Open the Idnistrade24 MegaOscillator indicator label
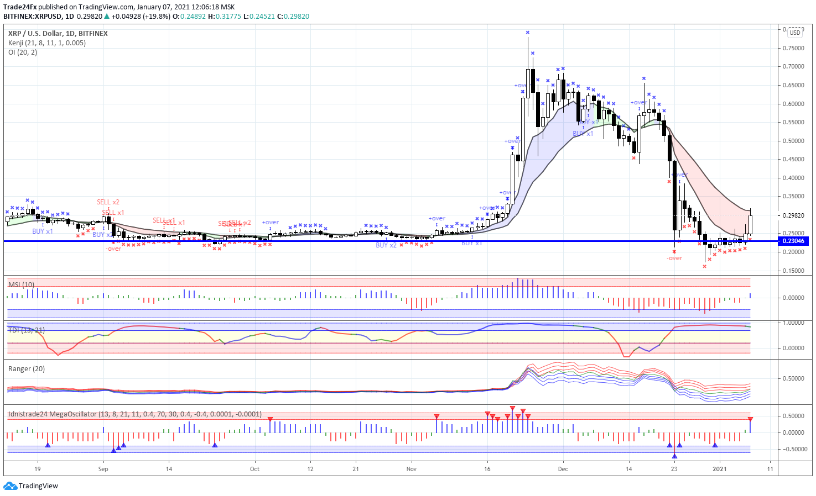 point(135,414)
